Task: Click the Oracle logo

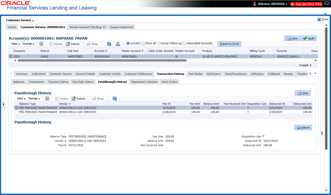Action: (16, 3)
